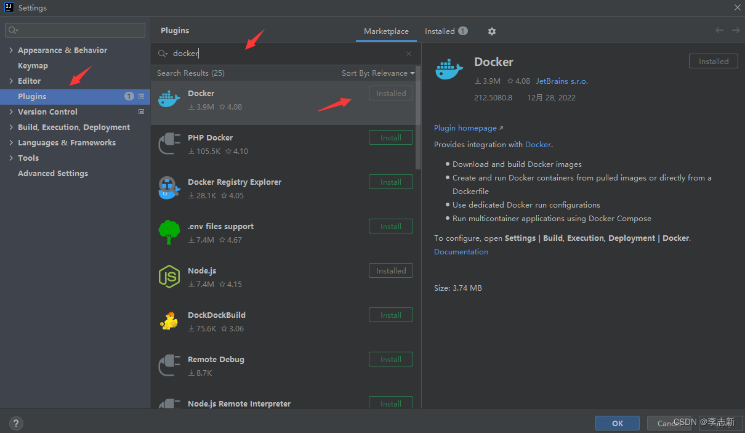
Task: Click the project-level icon beside Version Control
Action: pyautogui.click(x=141, y=111)
